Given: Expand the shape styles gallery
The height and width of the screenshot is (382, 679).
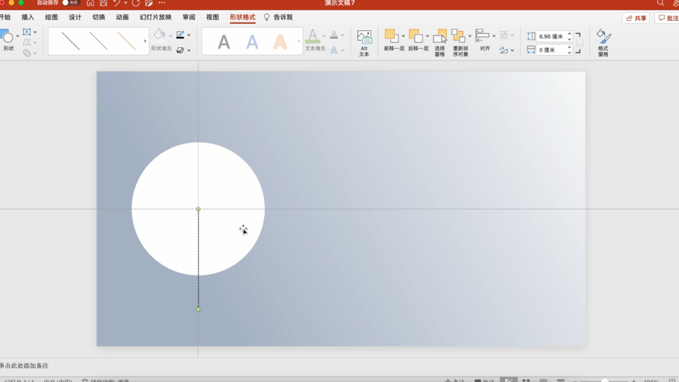Looking at the screenshot, I should click(x=145, y=41).
